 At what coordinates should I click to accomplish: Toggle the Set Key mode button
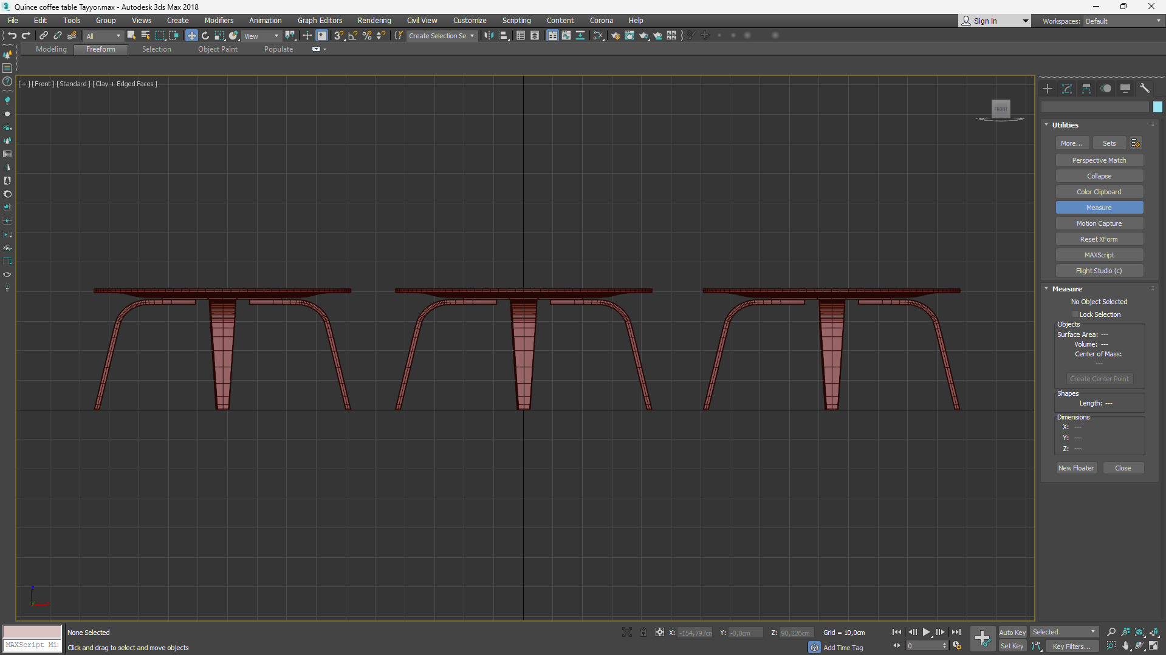1012,646
